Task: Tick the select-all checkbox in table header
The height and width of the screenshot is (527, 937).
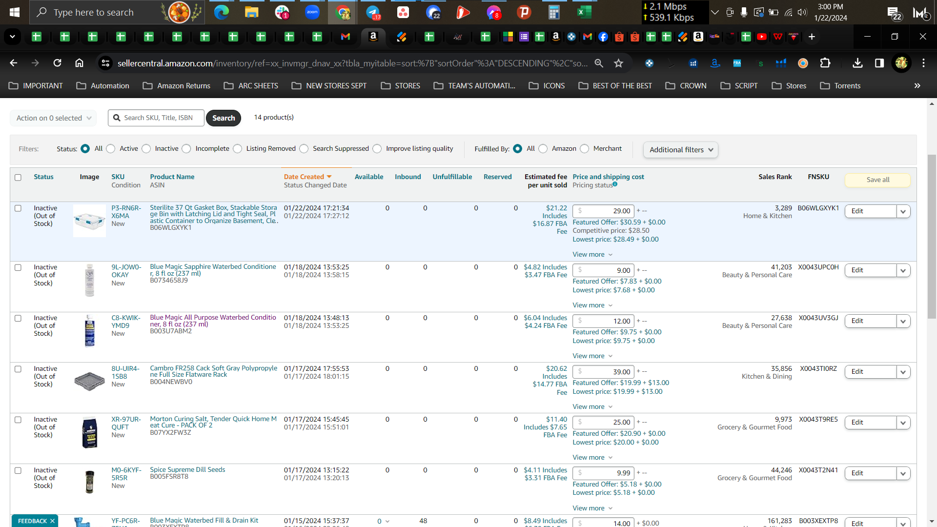Action: coord(18,177)
